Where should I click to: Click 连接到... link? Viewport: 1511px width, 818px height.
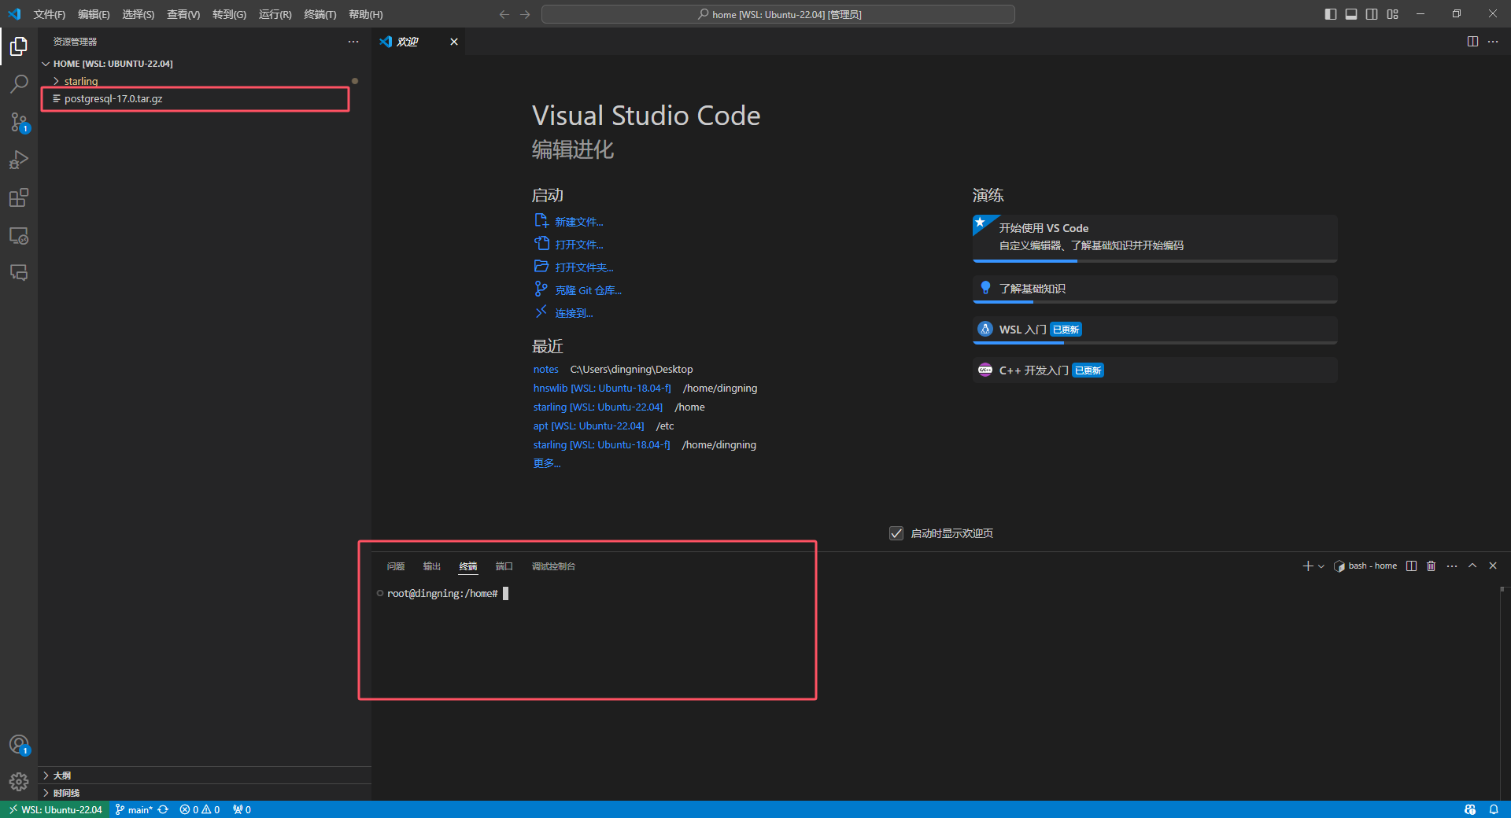pos(574,313)
